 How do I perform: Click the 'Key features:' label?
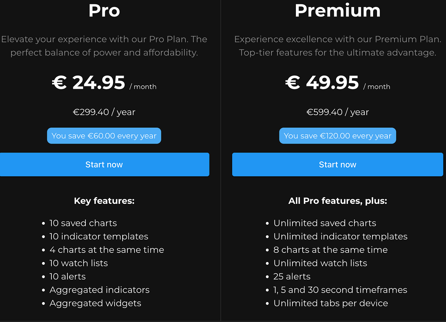click(104, 201)
